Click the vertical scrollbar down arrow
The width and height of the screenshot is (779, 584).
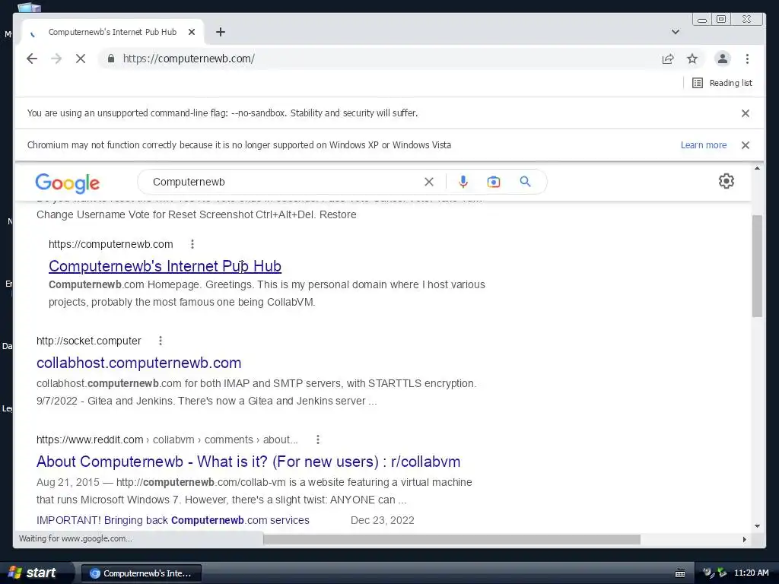(x=757, y=526)
